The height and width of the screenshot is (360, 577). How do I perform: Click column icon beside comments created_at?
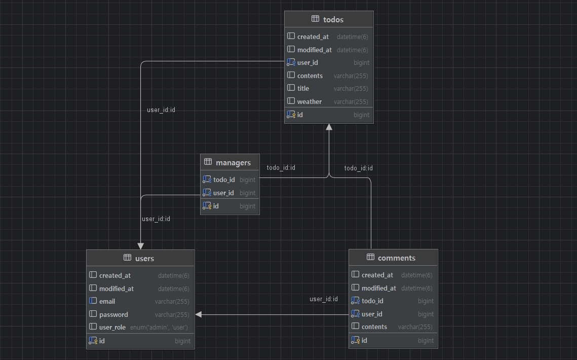coord(356,274)
